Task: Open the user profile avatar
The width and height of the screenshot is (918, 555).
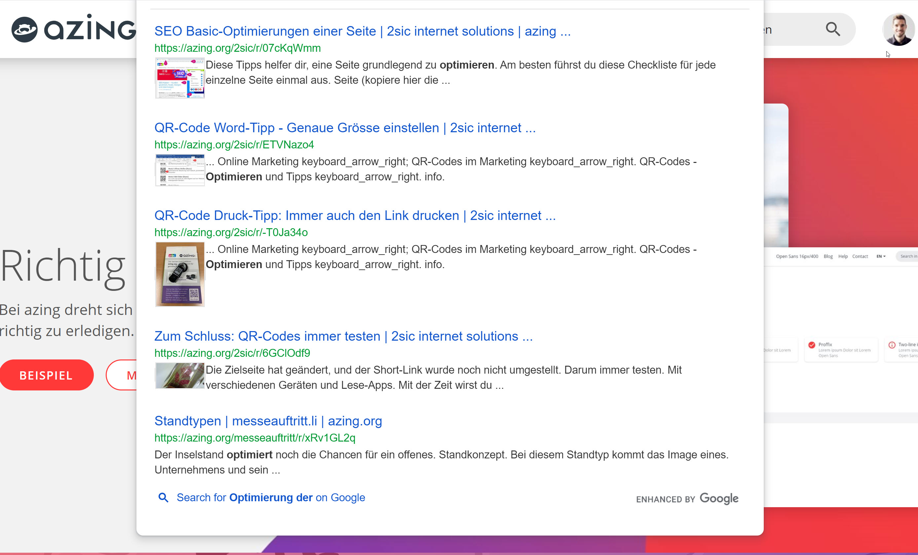Action: [x=898, y=29]
